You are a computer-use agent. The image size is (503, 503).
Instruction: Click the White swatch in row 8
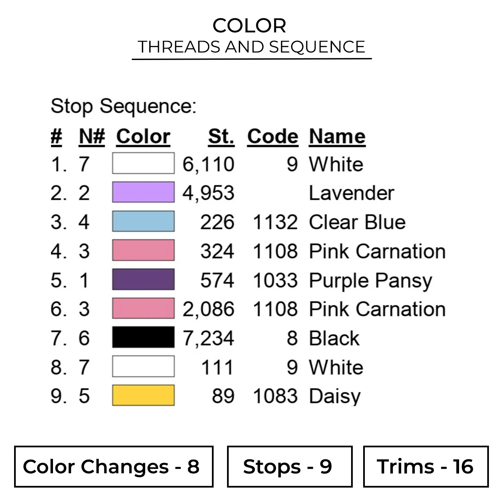click(x=143, y=367)
